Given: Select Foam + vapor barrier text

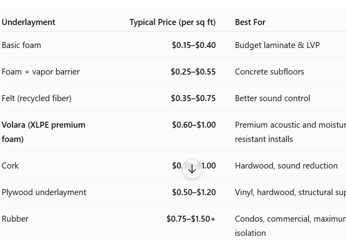Looking at the screenshot, I should tap(40, 72).
